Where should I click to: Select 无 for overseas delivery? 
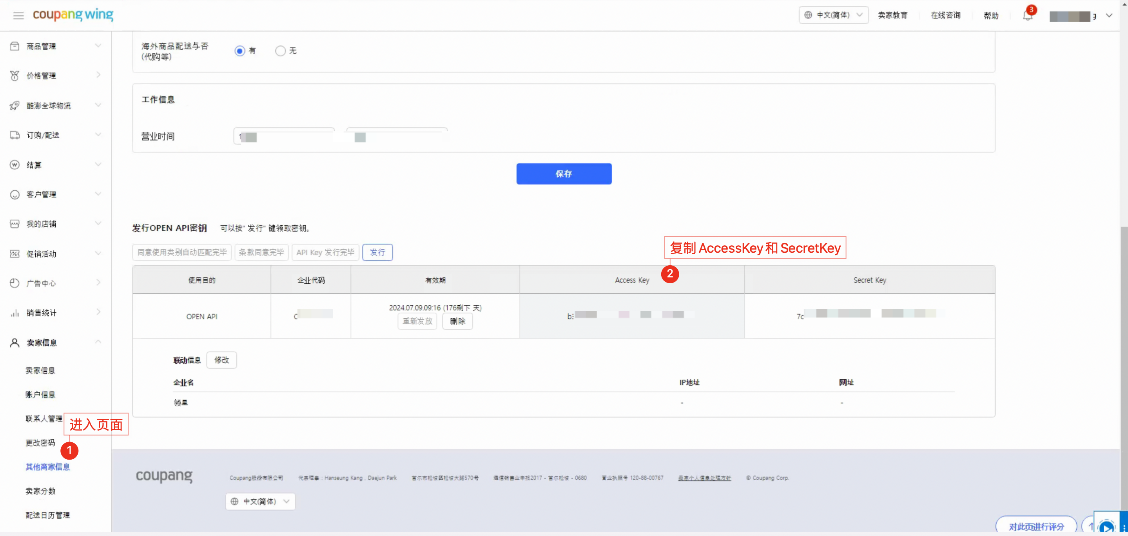coord(280,51)
